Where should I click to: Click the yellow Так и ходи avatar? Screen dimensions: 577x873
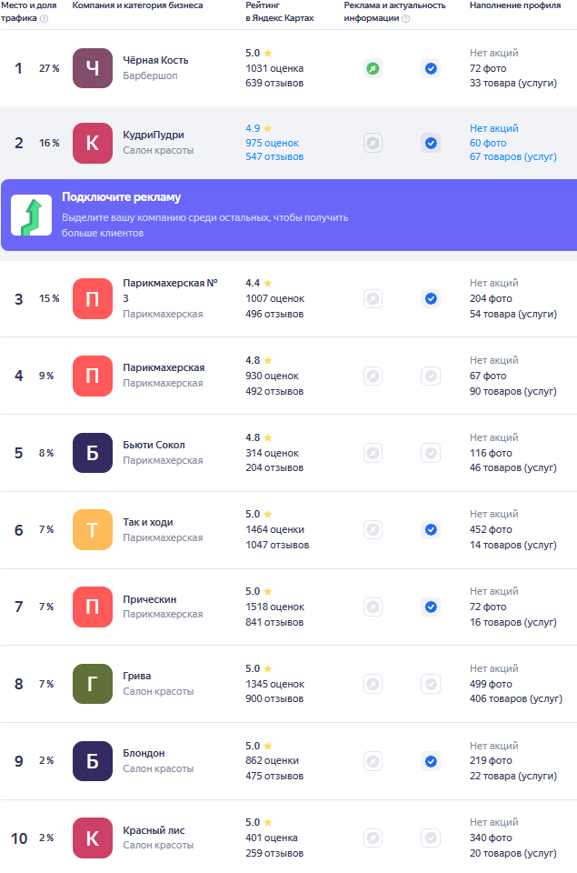point(92,529)
